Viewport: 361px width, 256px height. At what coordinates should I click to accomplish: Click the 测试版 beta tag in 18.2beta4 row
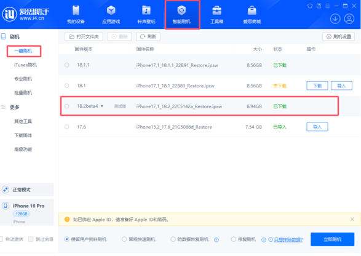click(x=120, y=106)
